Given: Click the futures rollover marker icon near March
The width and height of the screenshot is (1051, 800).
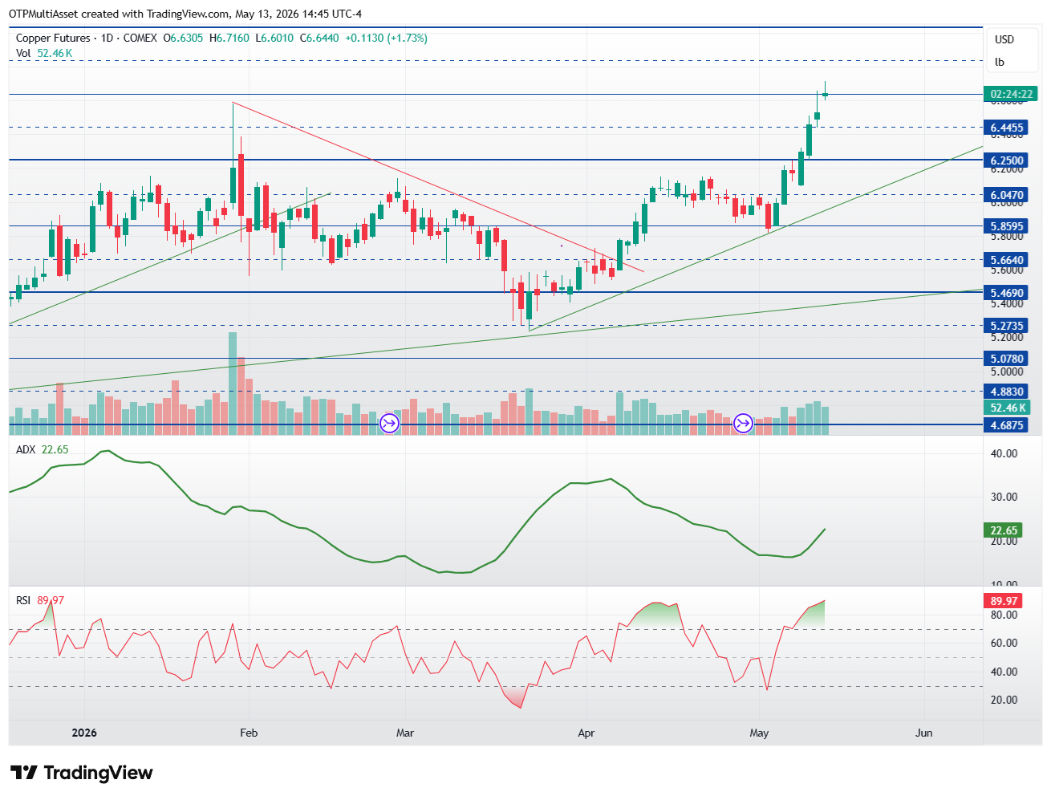Looking at the screenshot, I should click(x=389, y=423).
